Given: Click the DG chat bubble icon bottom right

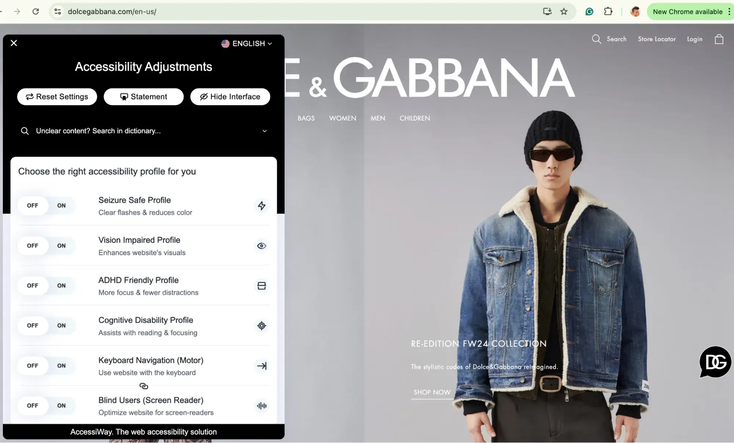Looking at the screenshot, I should click(715, 361).
